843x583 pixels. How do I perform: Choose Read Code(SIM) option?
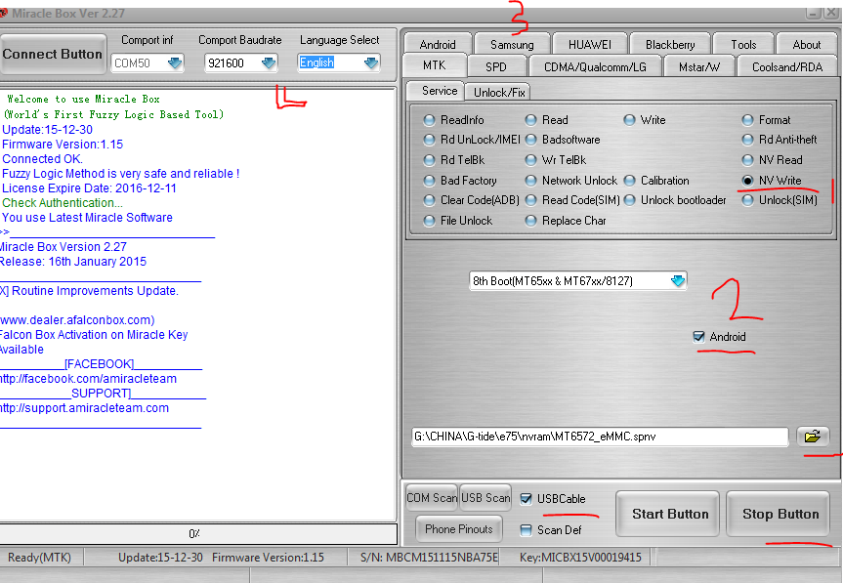572,200
